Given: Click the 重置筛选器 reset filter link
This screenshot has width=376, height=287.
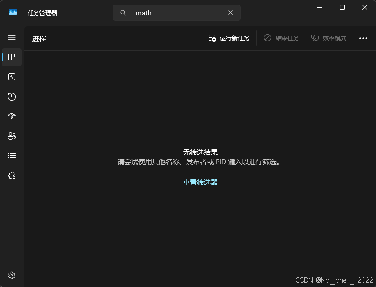Looking at the screenshot, I should pyautogui.click(x=200, y=182).
